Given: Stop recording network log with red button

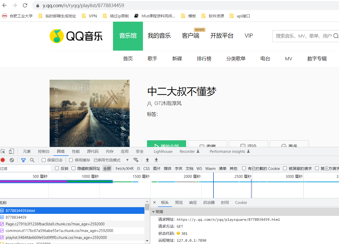Looking at the screenshot, I should point(3,160).
